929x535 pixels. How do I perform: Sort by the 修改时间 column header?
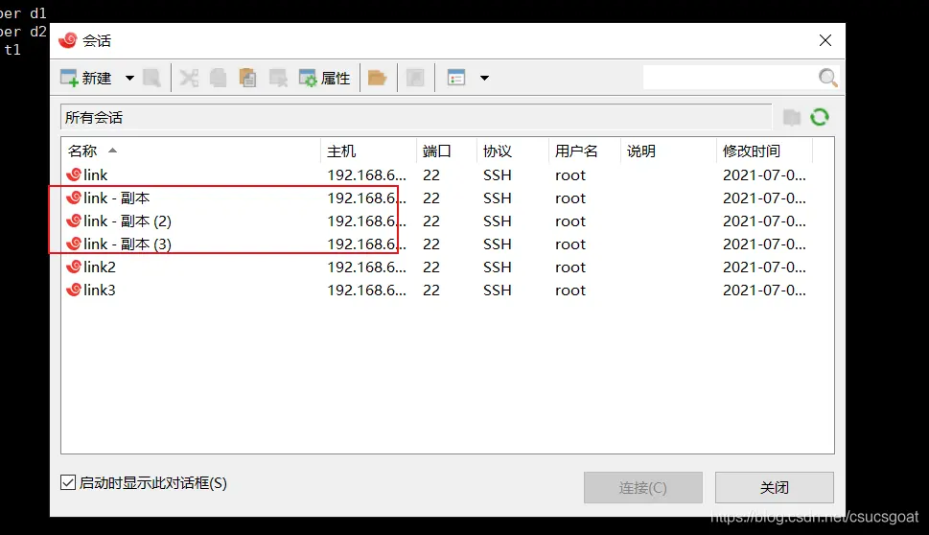coord(764,151)
